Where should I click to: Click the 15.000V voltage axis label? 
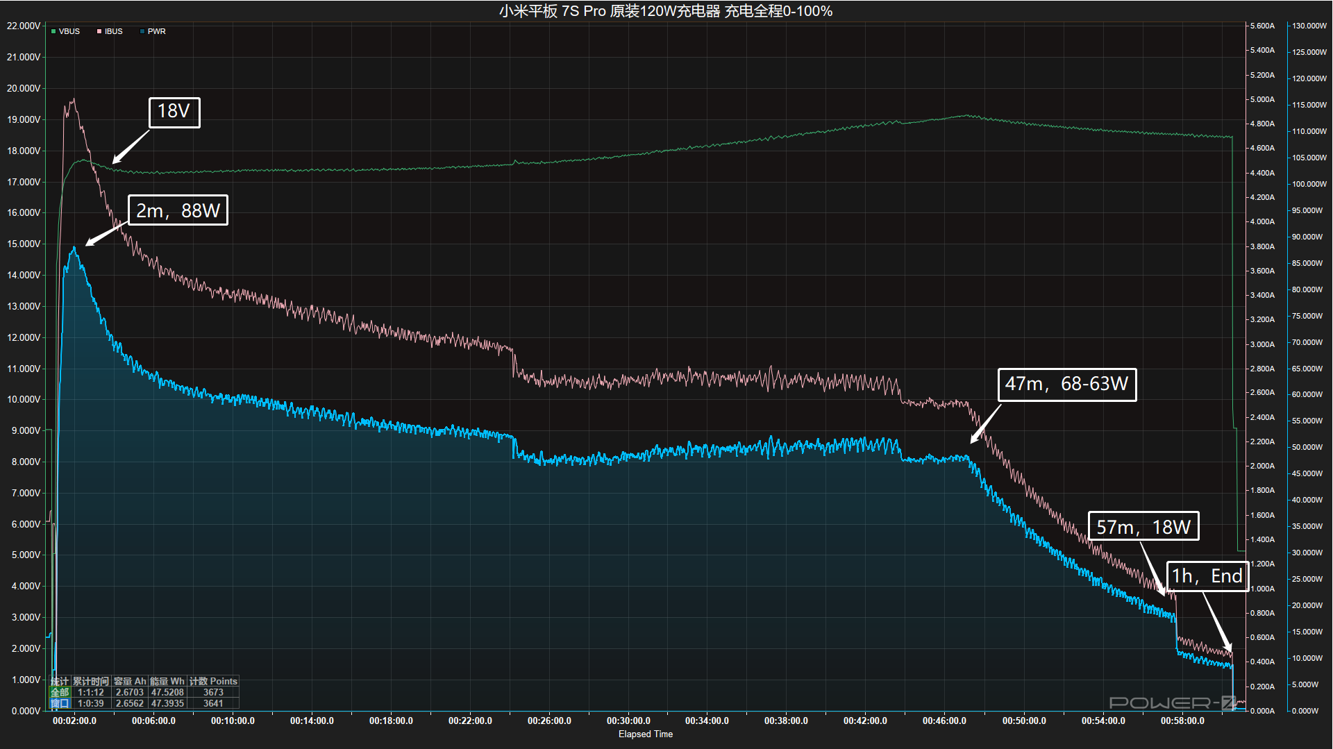[24, 244]
